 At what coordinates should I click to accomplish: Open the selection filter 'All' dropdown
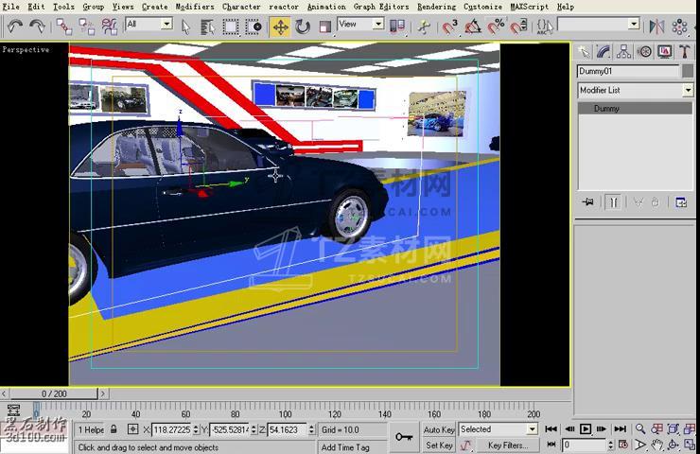tap(166, 24)
